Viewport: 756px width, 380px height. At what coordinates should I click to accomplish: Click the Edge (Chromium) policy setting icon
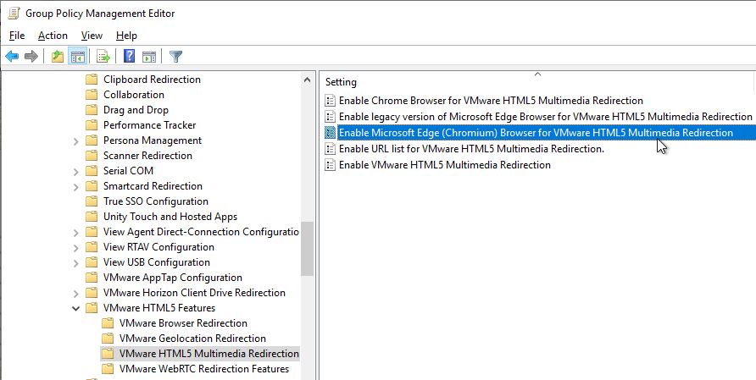[330, 132]
